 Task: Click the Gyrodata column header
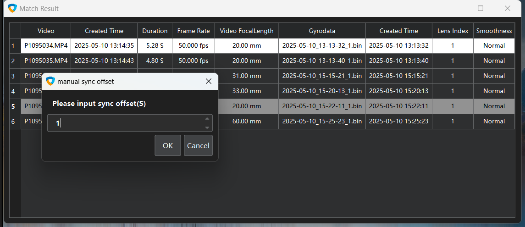pyautogui.click(x=322, y=31)
